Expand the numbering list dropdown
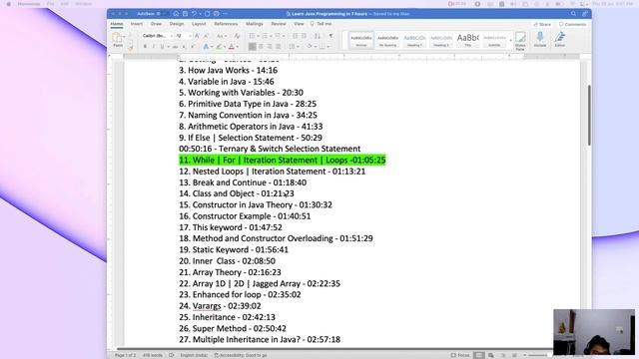 (x=271, y=36)
